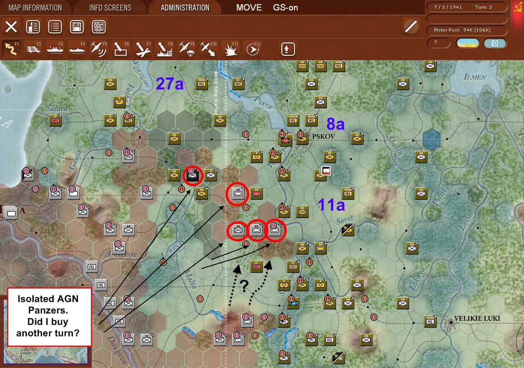
Task: Click the X quit game icon
Action: pos(11,27)
